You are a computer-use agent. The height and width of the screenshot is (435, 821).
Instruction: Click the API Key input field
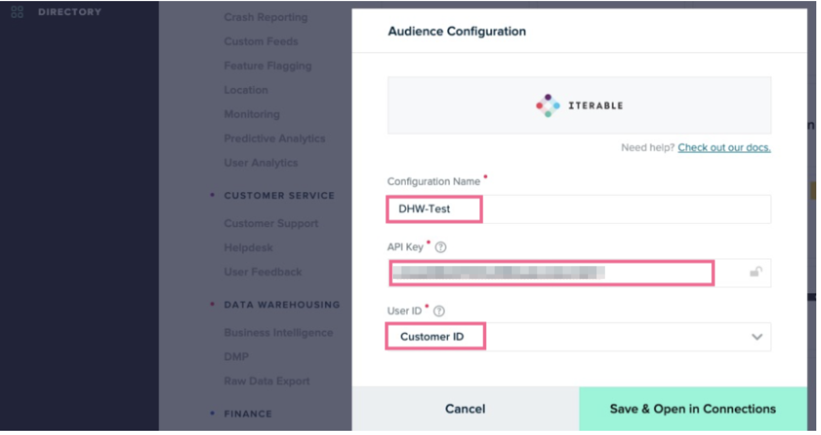coord(579,273)
